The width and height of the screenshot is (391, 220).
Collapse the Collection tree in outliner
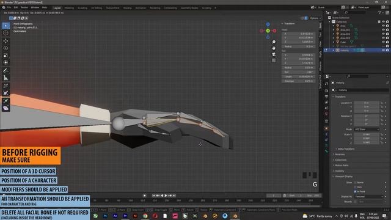click(330, 22)
